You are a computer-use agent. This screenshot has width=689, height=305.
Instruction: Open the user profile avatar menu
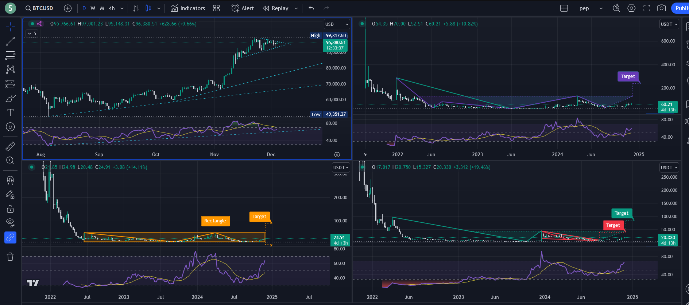pyautogui.click(x=10, y=8)
